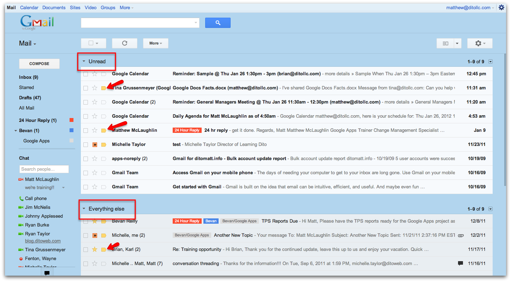Check the Tina Grussenmeyer email checkbox
This screenshot has width=511, height=282.
86,88
